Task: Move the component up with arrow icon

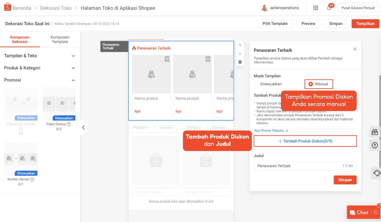Action: pos(240,45)
